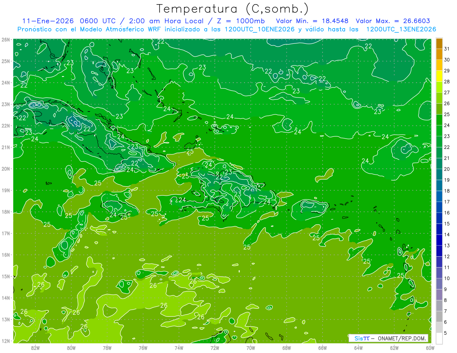Click the '70W' longitude axis label
Viewport: 457px width, 353px height.
pos(251,347)
